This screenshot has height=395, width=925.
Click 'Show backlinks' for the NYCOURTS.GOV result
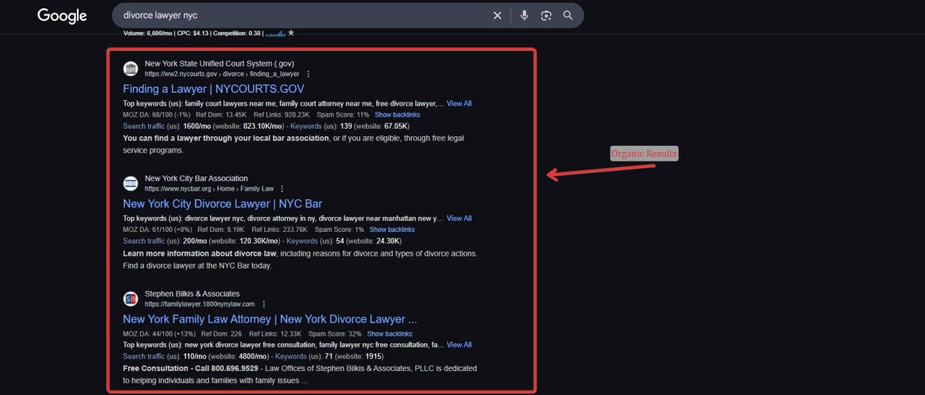tap(397, 114)
